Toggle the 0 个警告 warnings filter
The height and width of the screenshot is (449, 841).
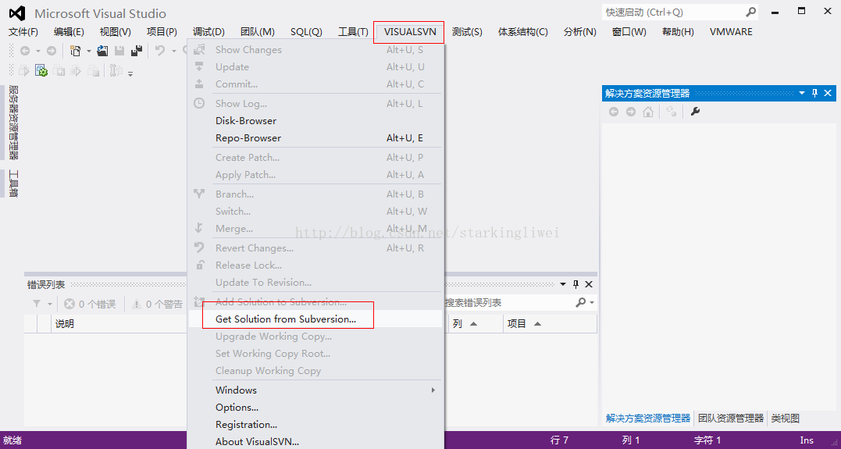click(157, 305)
